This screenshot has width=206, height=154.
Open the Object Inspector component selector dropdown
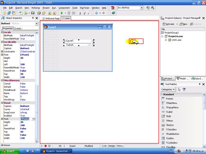(x=36, y=23)
